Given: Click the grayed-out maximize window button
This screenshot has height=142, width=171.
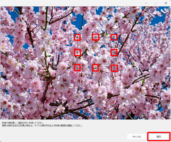Looking at the screenshot, I should tap(156, 3).
